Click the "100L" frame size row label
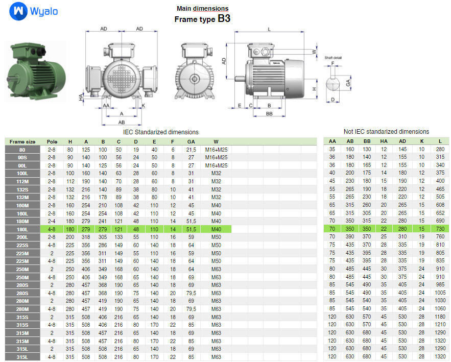 click(x=22, y=174)
